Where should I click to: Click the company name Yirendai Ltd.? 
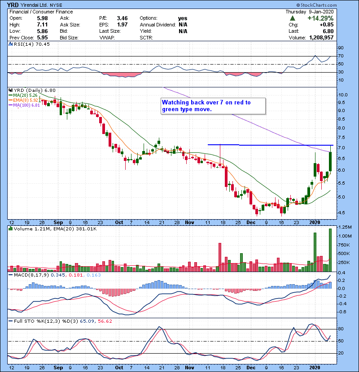coord(34,5)
